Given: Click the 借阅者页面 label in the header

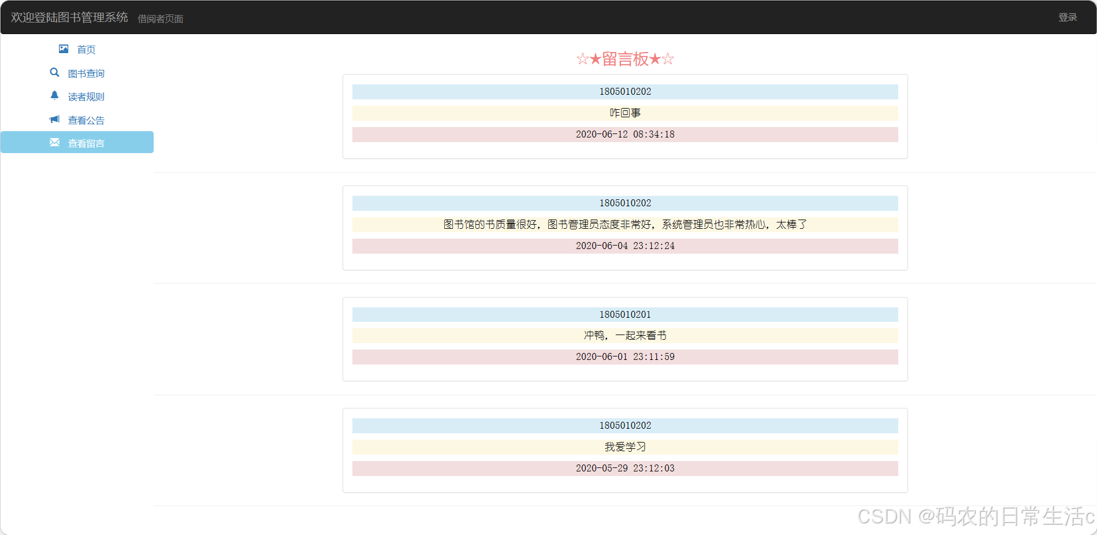Looking at the screenshot, I should tap(160, 18).
